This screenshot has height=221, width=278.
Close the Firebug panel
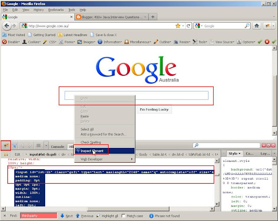coord(273,145)
